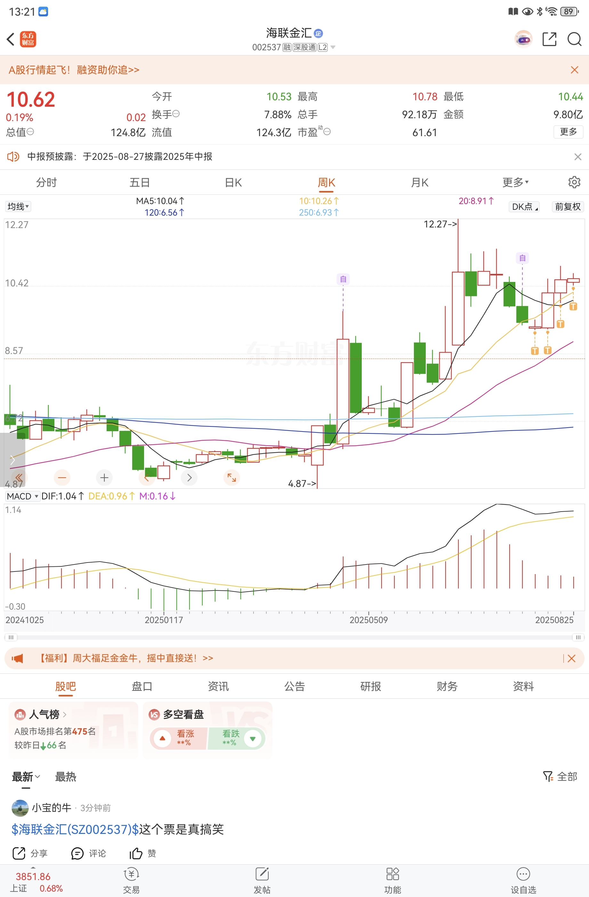Tap the 自 marker near the right
The width and height of the screenshot is (589, 897).
point(522,258)
